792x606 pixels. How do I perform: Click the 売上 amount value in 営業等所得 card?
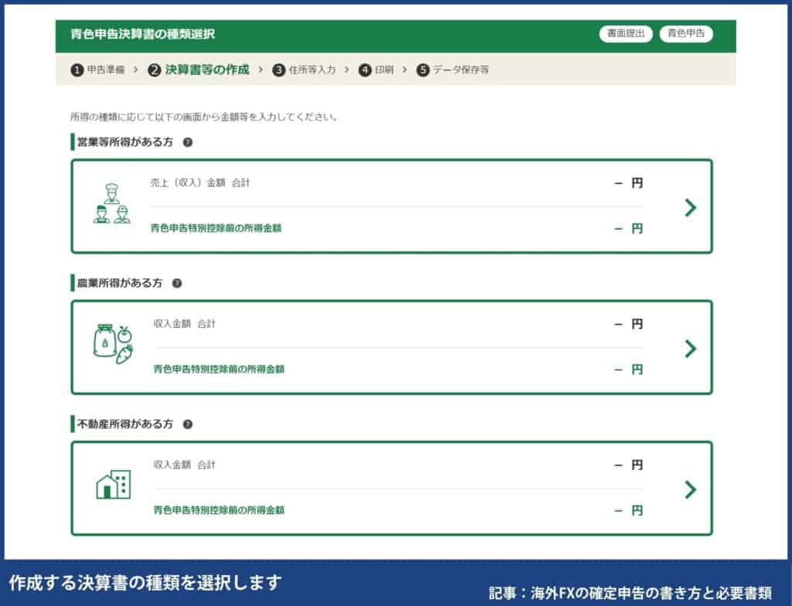628,183
